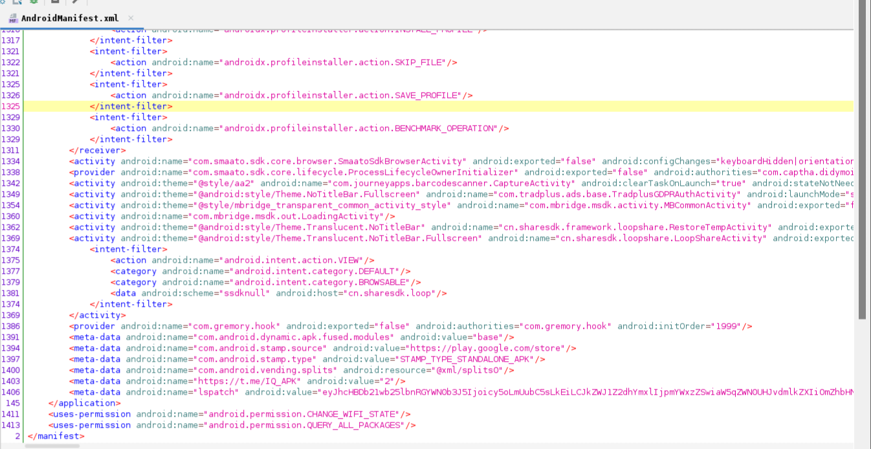Click Theme.NoTitleBar.Fullscreen theme value
Viewport: 871px width, 449px height.
(309, 194)
